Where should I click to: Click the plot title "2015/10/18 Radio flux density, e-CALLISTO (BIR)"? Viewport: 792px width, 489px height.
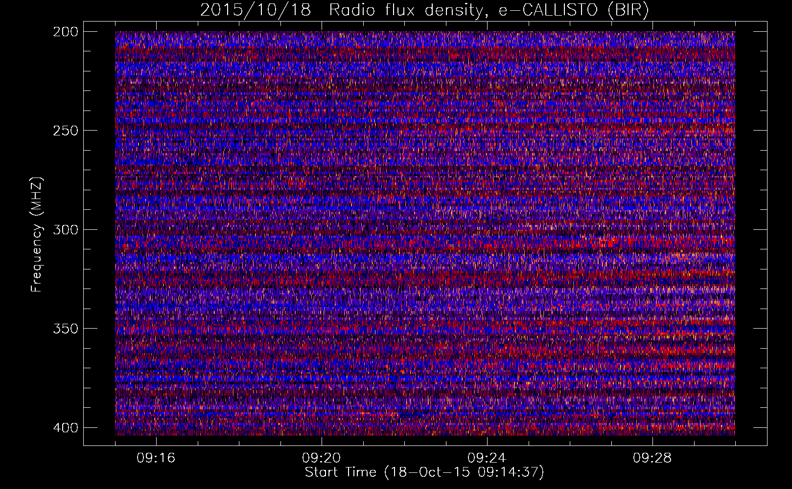tap(424, 11)
